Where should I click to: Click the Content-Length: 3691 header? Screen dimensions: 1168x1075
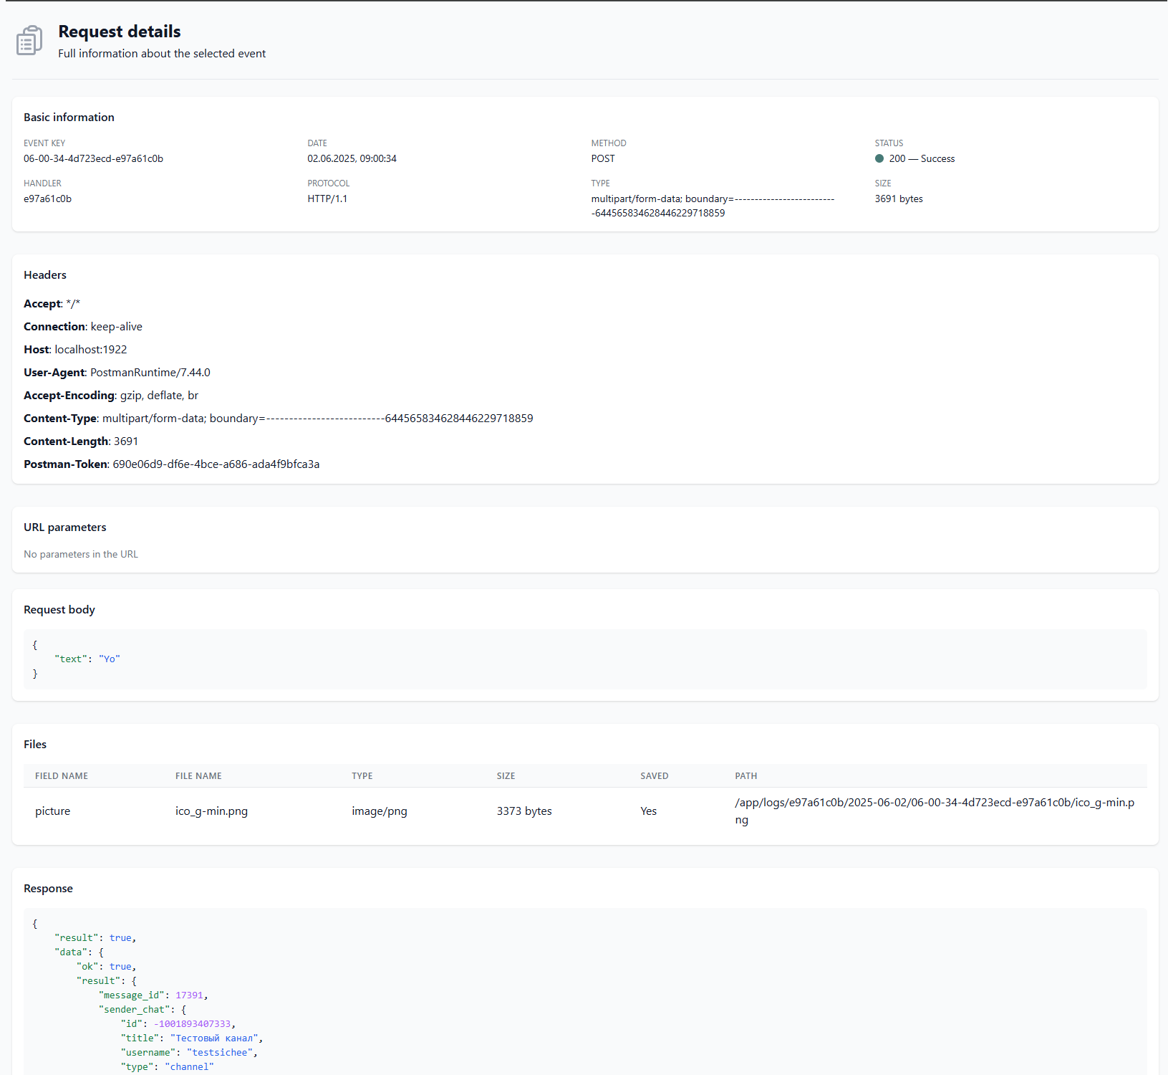coord(81,441)
